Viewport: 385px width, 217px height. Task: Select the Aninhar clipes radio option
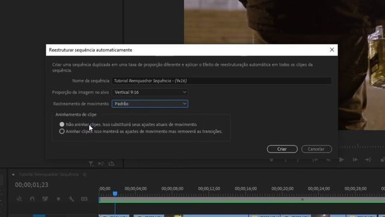tap(62, 131)
